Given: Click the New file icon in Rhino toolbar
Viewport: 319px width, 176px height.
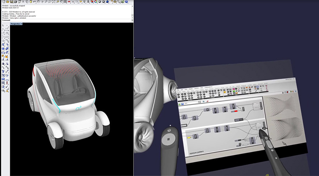Looking at the screenshot, I should [2, 2].
